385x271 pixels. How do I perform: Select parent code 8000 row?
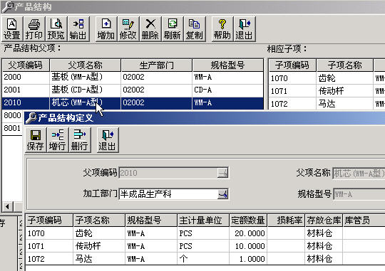(12, 115)
